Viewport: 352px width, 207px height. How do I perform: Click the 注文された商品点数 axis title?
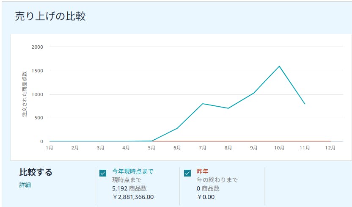25,94
